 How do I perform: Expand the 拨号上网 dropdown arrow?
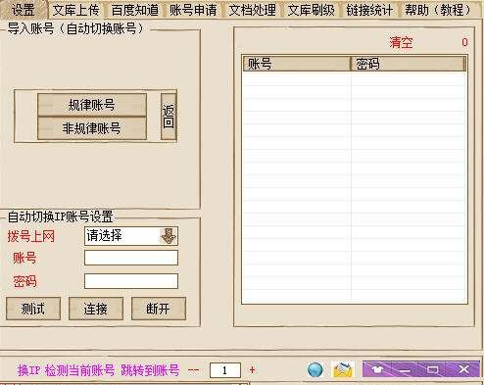[169, 236]
